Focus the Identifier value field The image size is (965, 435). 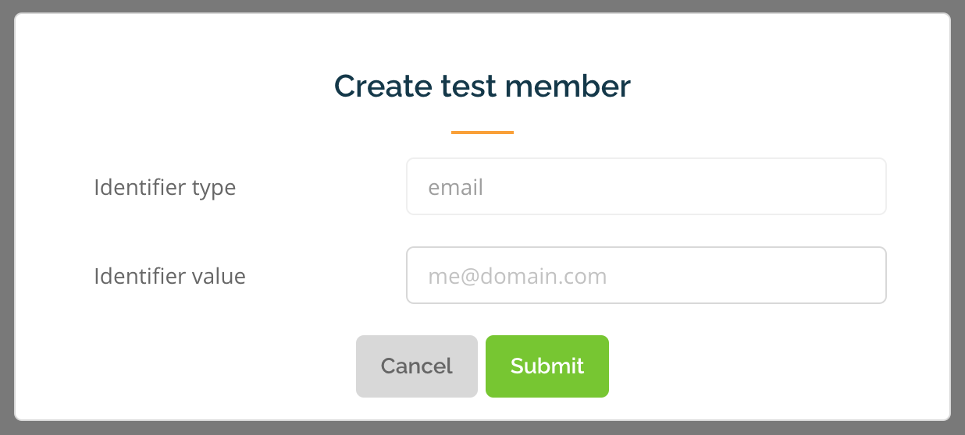(x=646, y=275)
